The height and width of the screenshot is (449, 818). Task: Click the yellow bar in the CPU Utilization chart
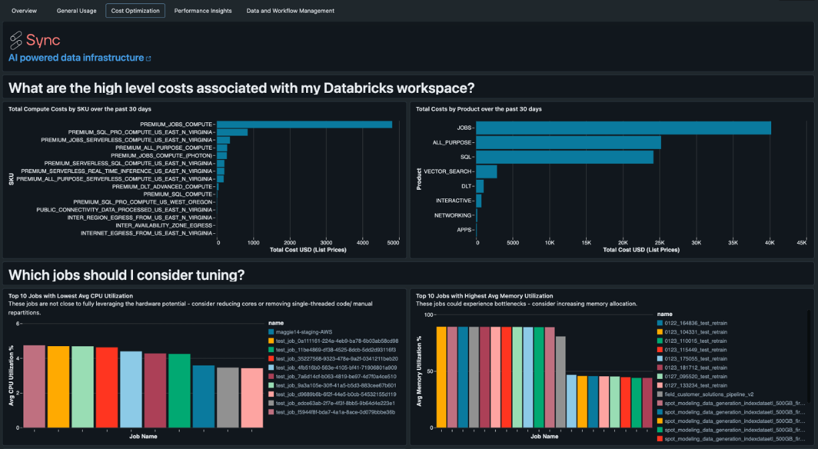(58, 387)
